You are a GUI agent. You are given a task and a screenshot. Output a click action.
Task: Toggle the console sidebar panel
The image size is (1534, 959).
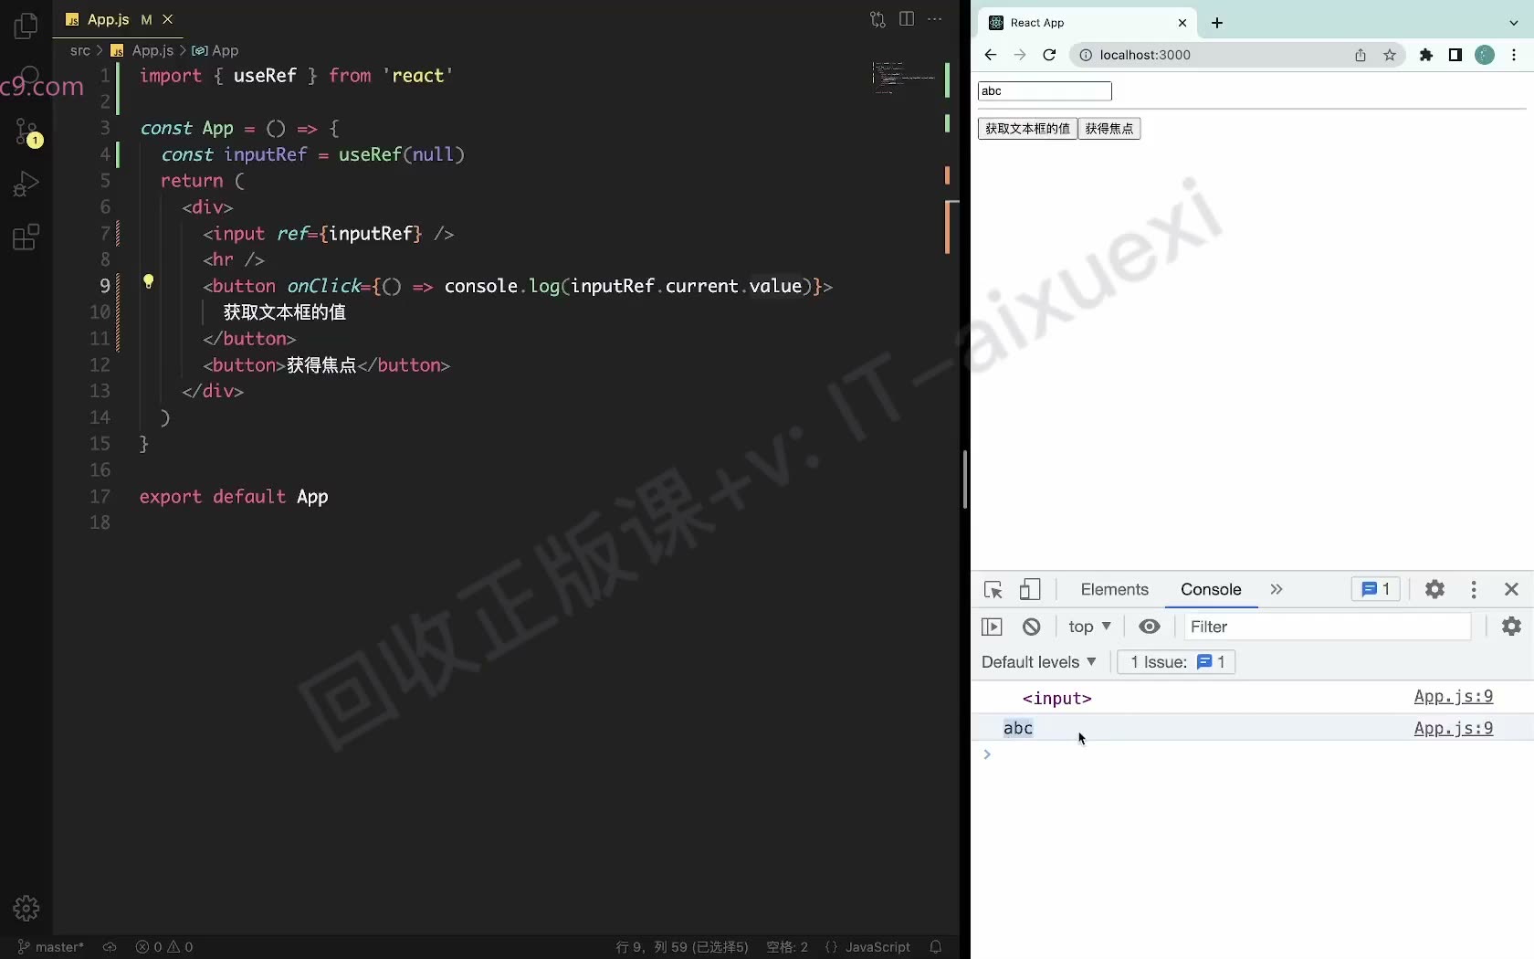tap(992, 627)
